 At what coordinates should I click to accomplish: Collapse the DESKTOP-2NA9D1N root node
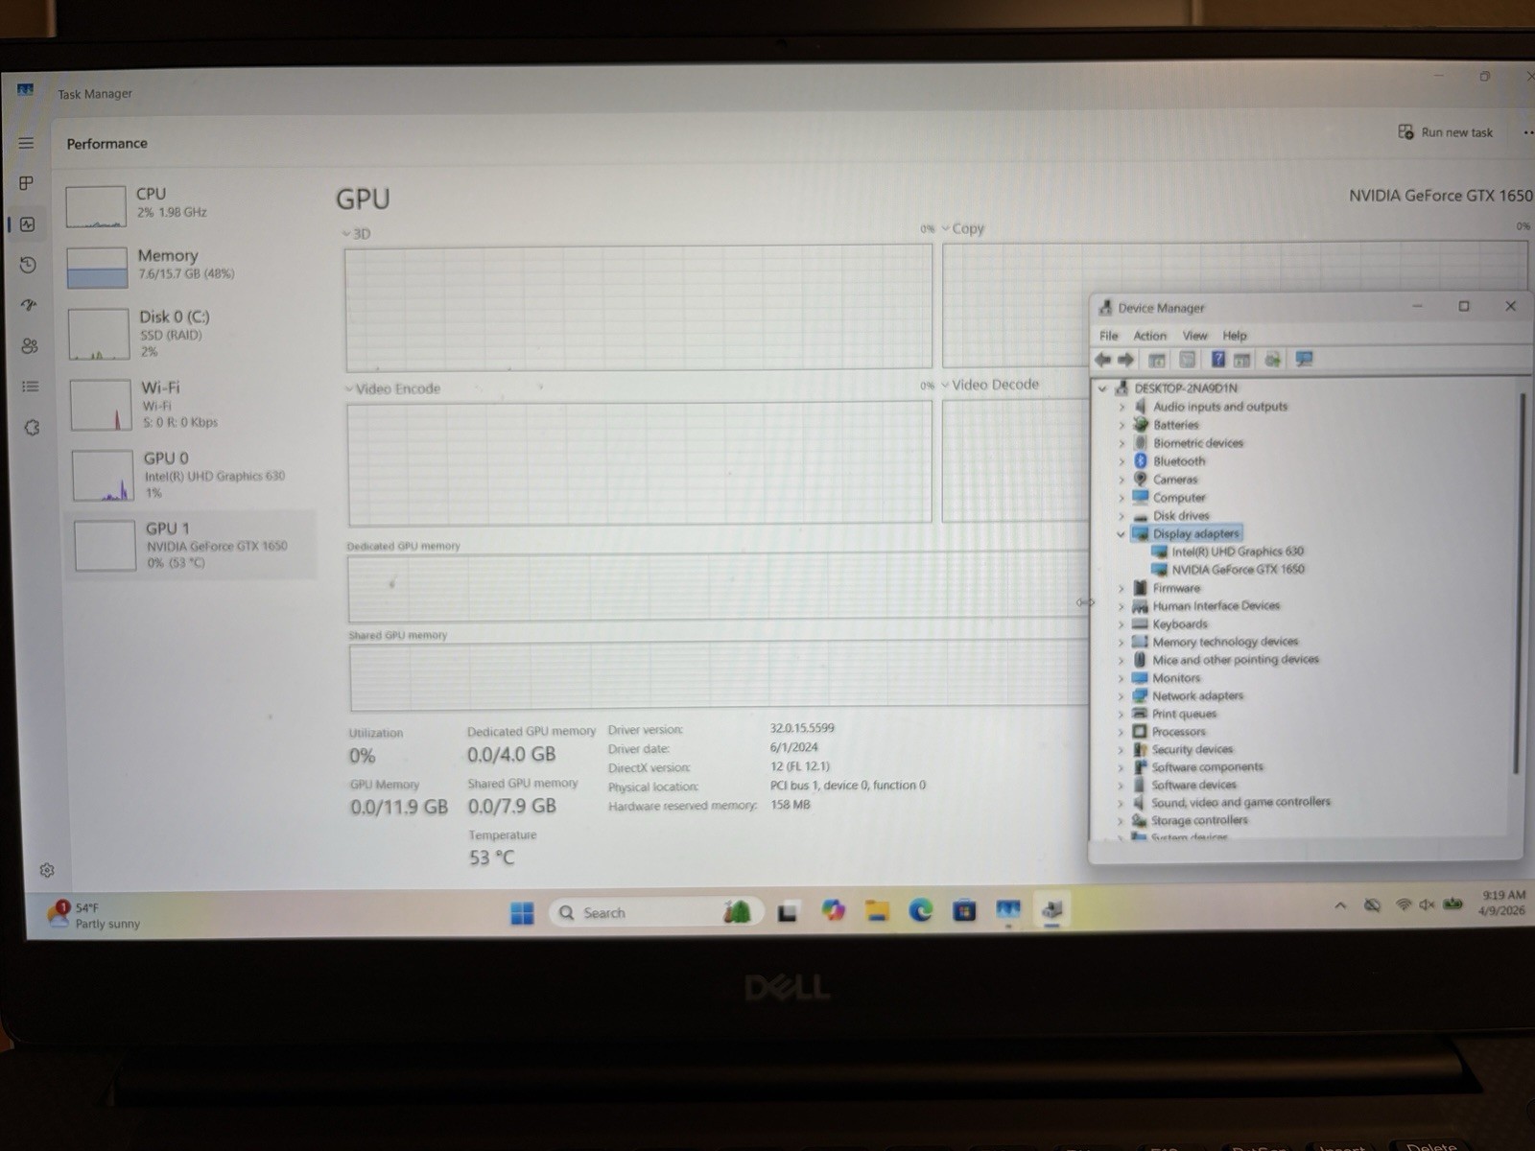(x=1103, y=388)
